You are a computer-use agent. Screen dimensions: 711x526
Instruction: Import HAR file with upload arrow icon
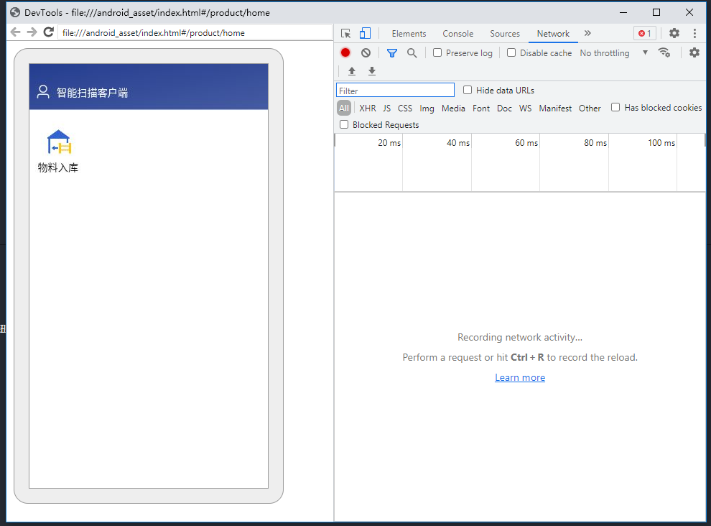click(351, 70)
